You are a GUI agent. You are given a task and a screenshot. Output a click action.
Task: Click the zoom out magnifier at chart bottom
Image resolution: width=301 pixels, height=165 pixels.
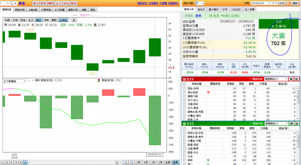point(125,162)
